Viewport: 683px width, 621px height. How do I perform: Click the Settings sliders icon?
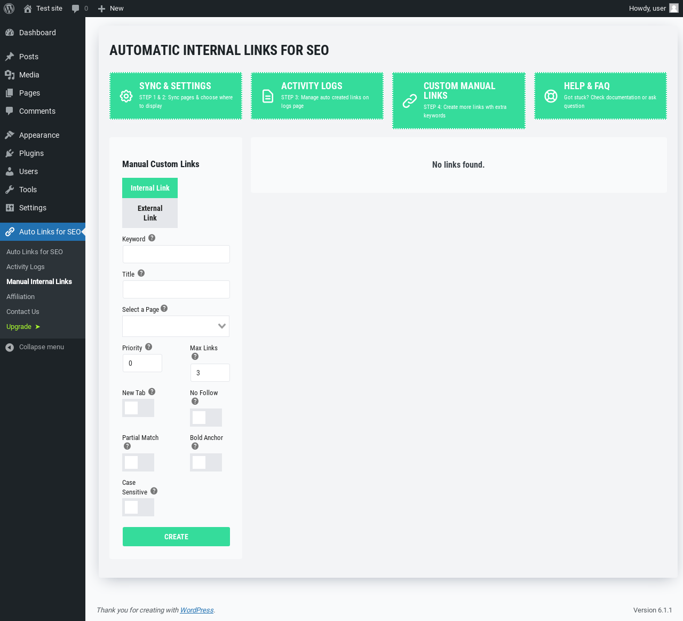tap(10, 208)
